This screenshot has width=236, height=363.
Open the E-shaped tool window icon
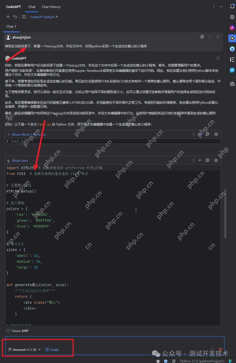232,60
